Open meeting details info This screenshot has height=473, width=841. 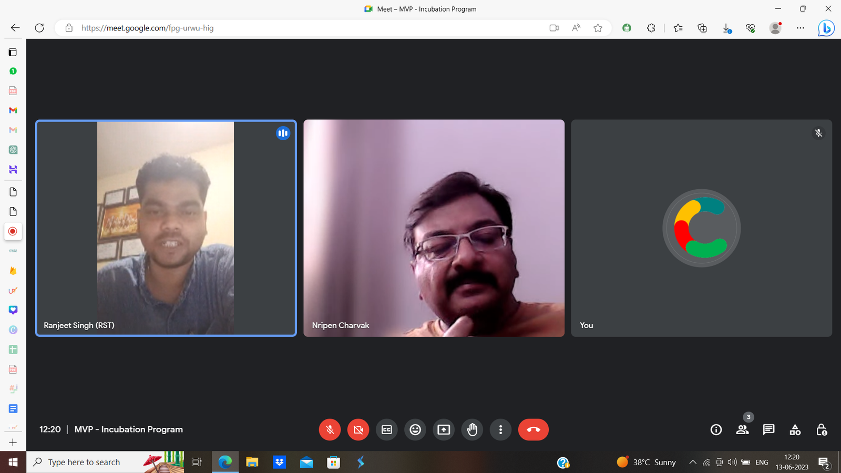tap(716, 429)
